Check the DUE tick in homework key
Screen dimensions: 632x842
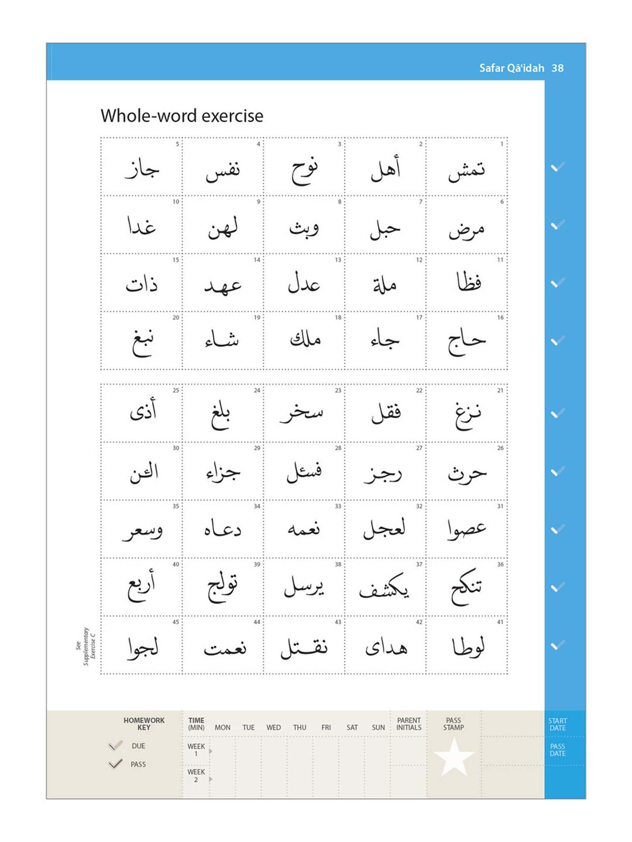[x=116, y=746]
